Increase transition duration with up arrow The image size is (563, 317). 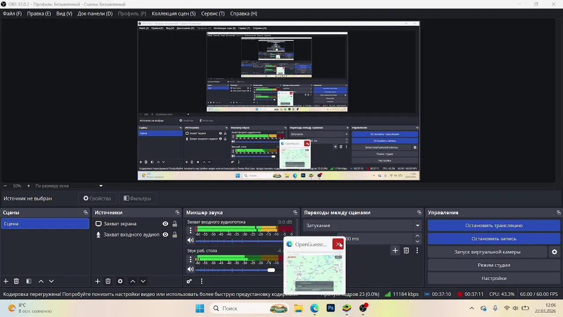tap(417, 236)
